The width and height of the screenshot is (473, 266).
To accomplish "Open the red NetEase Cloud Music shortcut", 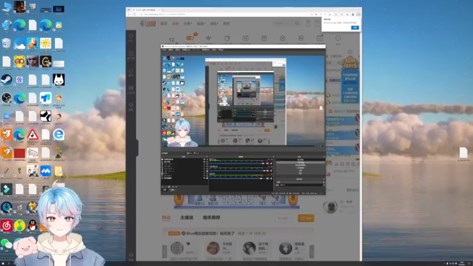I will pyautogui.click(x=7, y=225).
